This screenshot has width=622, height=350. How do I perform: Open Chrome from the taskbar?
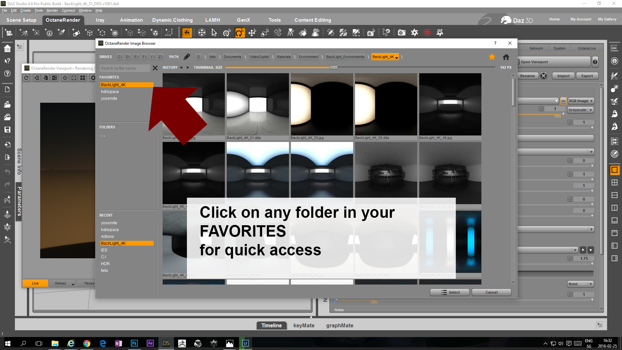(x=86, y=343)
